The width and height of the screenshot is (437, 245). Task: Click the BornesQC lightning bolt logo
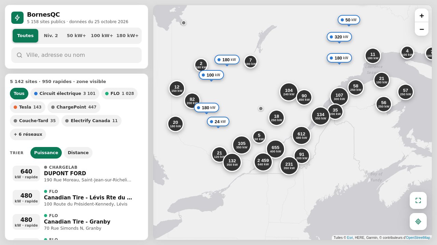[x=17, y=18]
